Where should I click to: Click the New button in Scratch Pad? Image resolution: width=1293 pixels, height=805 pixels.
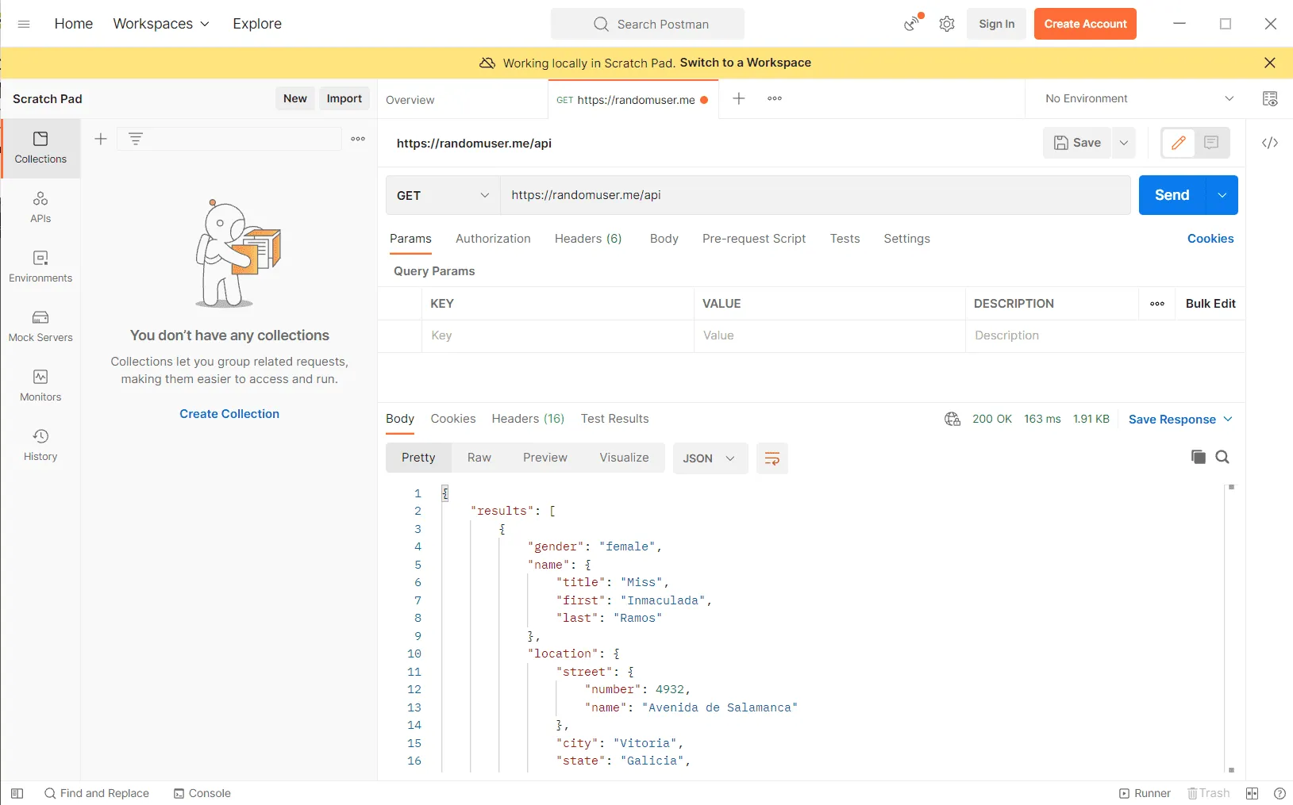click(x=295, y=98)
